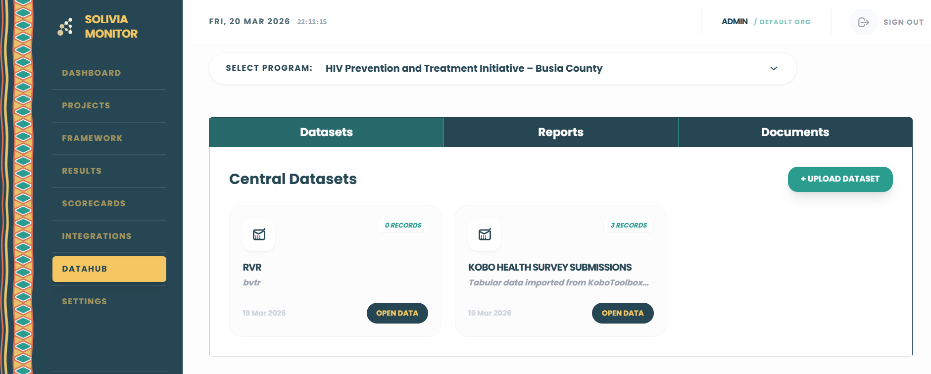Click the Central Datasets heading
Image resolution: width=931 pixels, height=374 pixels.
(x=293, y=179)
